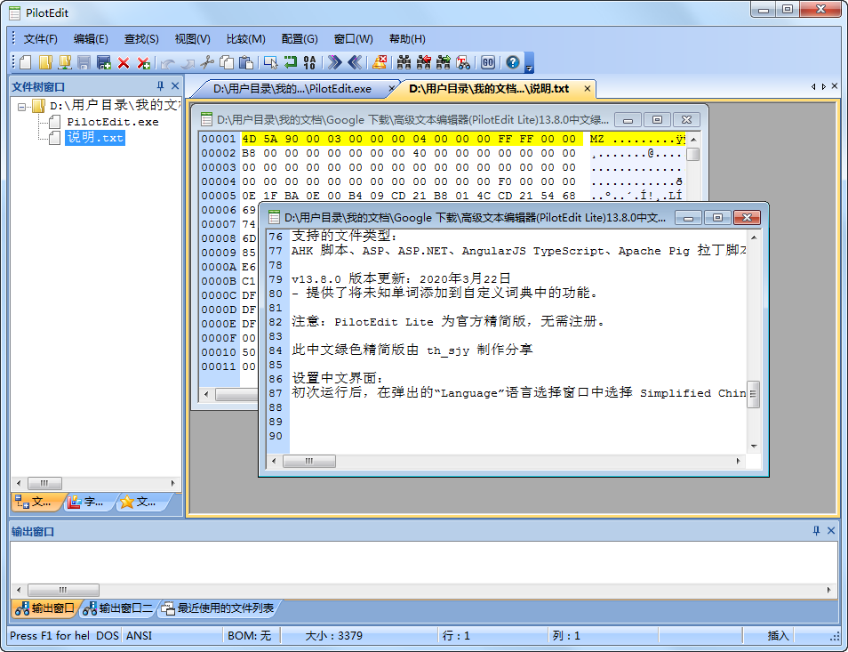The height and width of the screenshot is (652, 848).
Task: Click the scissors cut icon
Action: point(207,63)
